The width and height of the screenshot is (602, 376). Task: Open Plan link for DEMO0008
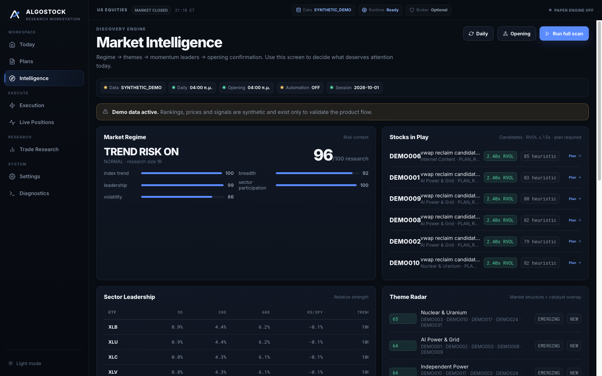575,220
